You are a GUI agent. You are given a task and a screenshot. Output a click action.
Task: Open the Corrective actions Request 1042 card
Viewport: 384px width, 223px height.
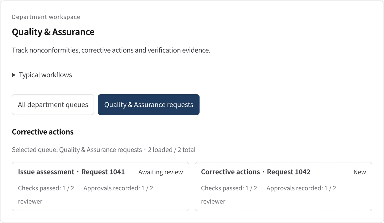[283, 186]
